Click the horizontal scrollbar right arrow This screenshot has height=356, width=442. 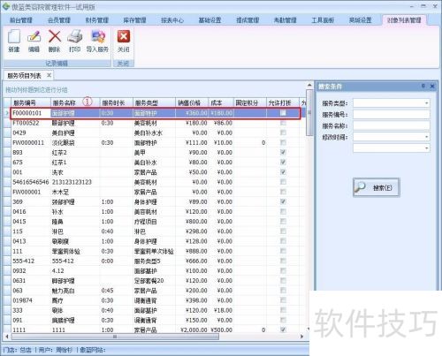pos(301,337)
